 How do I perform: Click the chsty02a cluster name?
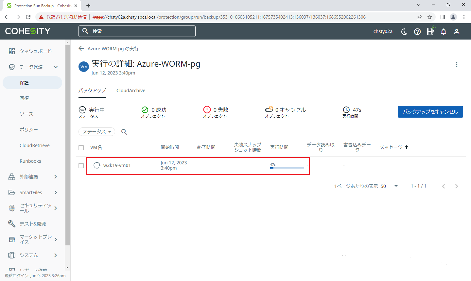point(383,31)
